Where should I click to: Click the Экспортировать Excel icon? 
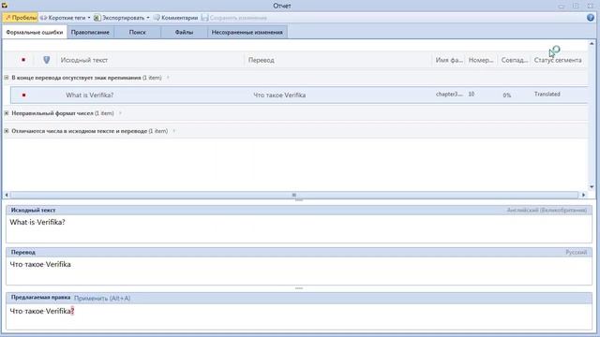click(97, 18)
